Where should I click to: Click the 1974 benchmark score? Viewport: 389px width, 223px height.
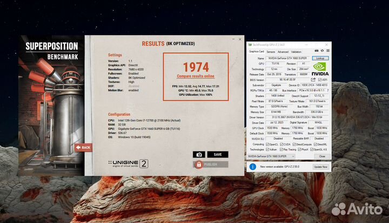point(196,67)
